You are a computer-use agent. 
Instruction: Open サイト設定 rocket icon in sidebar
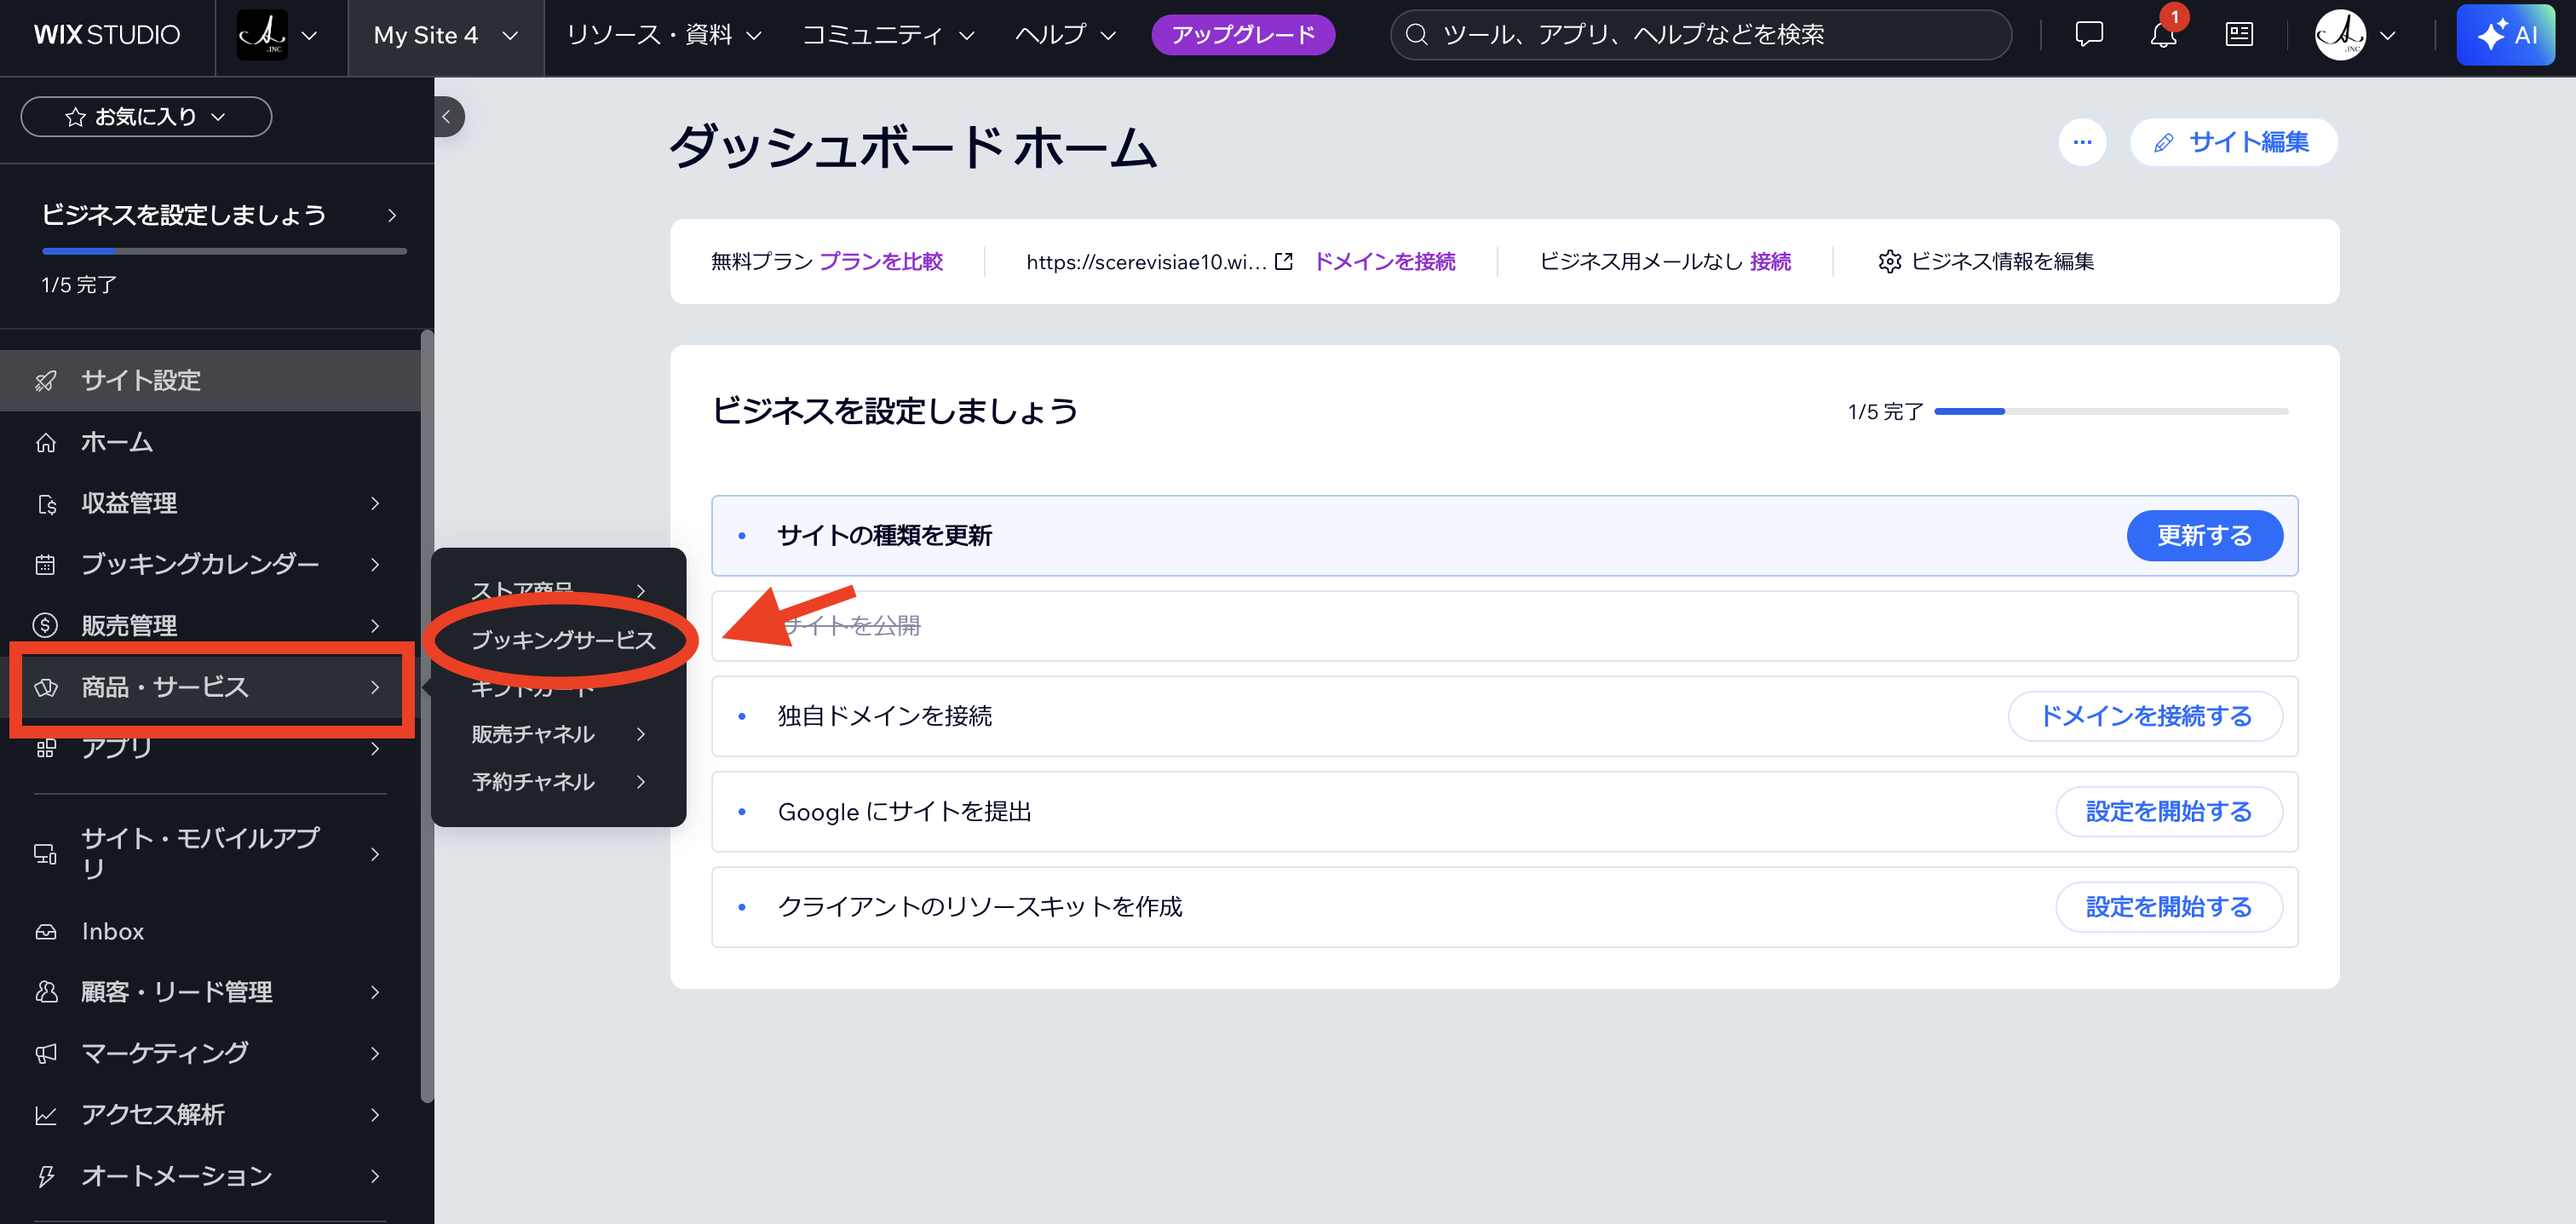pyautogui.click(x=46, y=380)
